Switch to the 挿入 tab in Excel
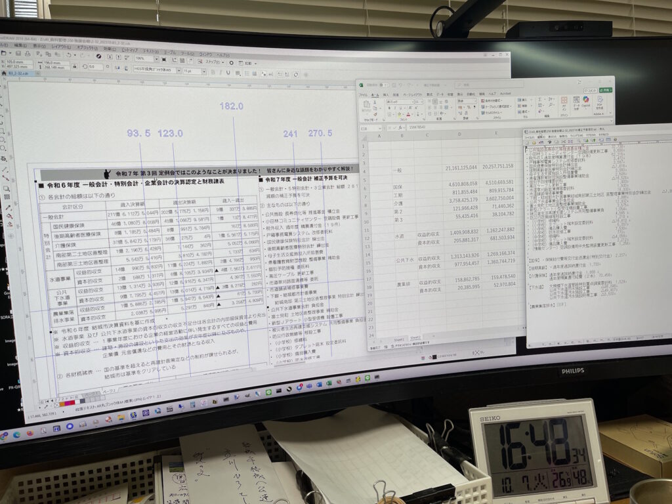The height and width of the screenshot is (504, 672). click(386, 94)
